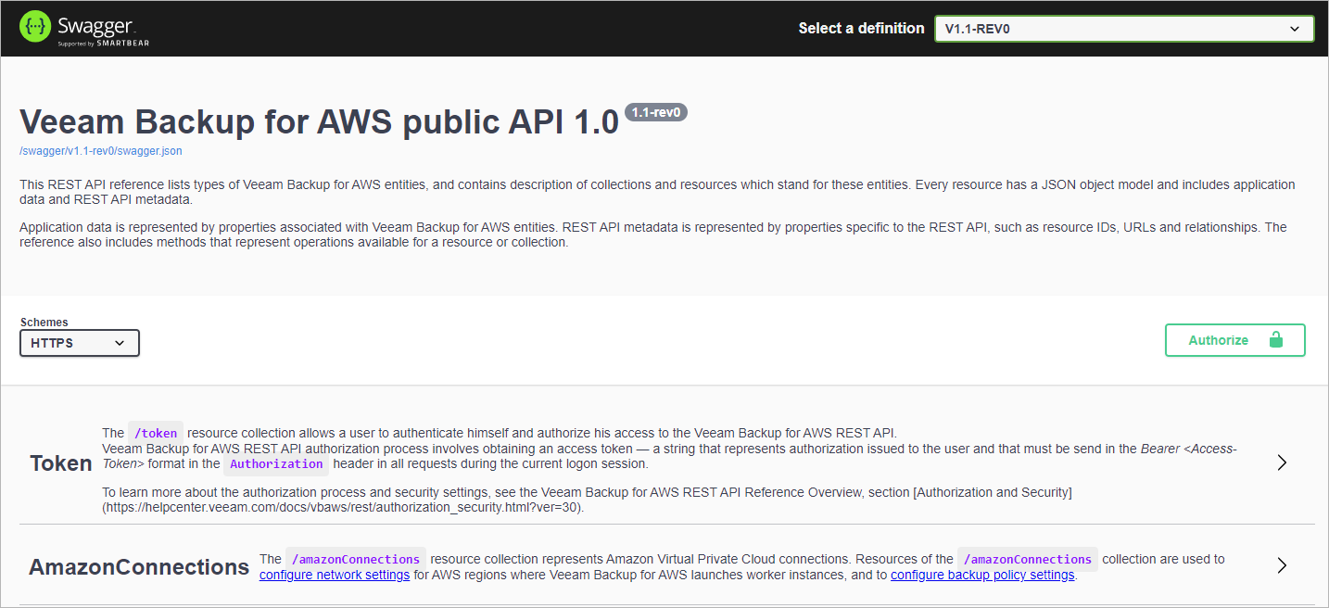Open the Select a definition dropdown
This screenshot has height=608, width=1329.
click(1123, 29)
